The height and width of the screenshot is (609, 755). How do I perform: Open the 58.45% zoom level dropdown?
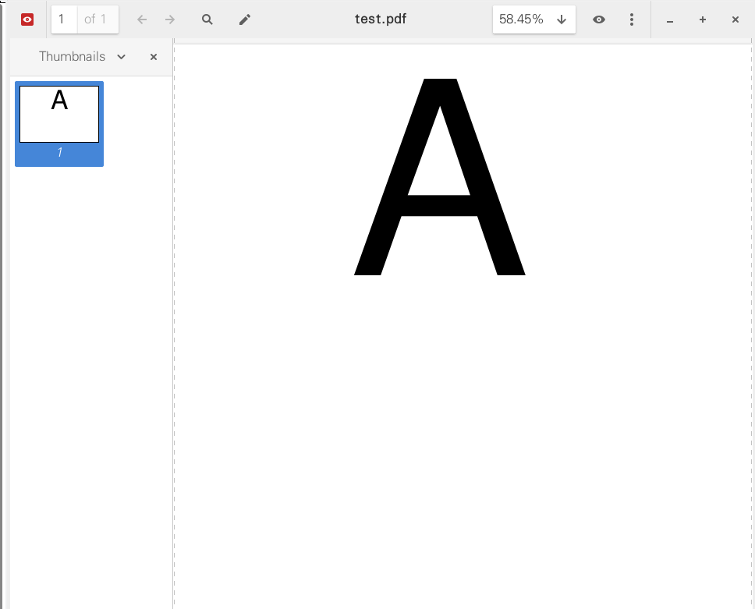534,19
